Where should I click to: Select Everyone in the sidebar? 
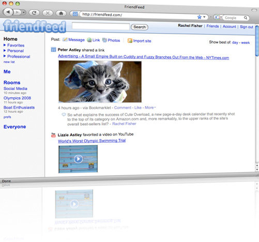pos(14,127)
